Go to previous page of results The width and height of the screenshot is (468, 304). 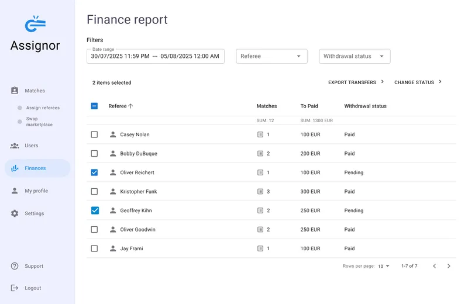click(435, 266)
